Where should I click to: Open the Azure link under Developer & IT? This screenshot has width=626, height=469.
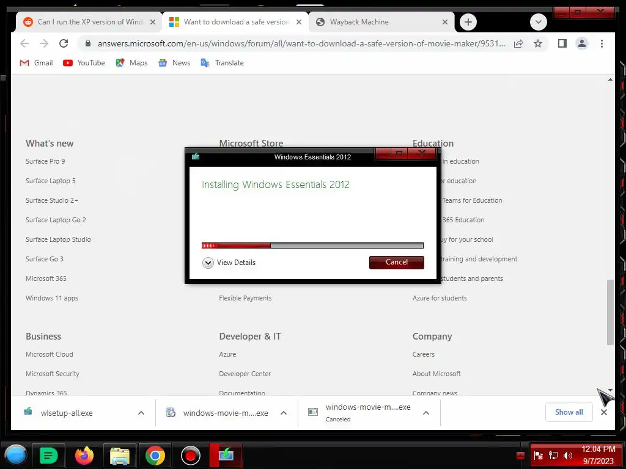pos(227,354)
